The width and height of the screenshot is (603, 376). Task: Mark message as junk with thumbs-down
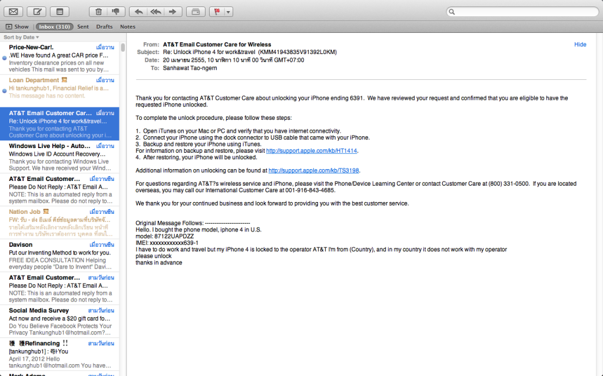coord(115,11)
